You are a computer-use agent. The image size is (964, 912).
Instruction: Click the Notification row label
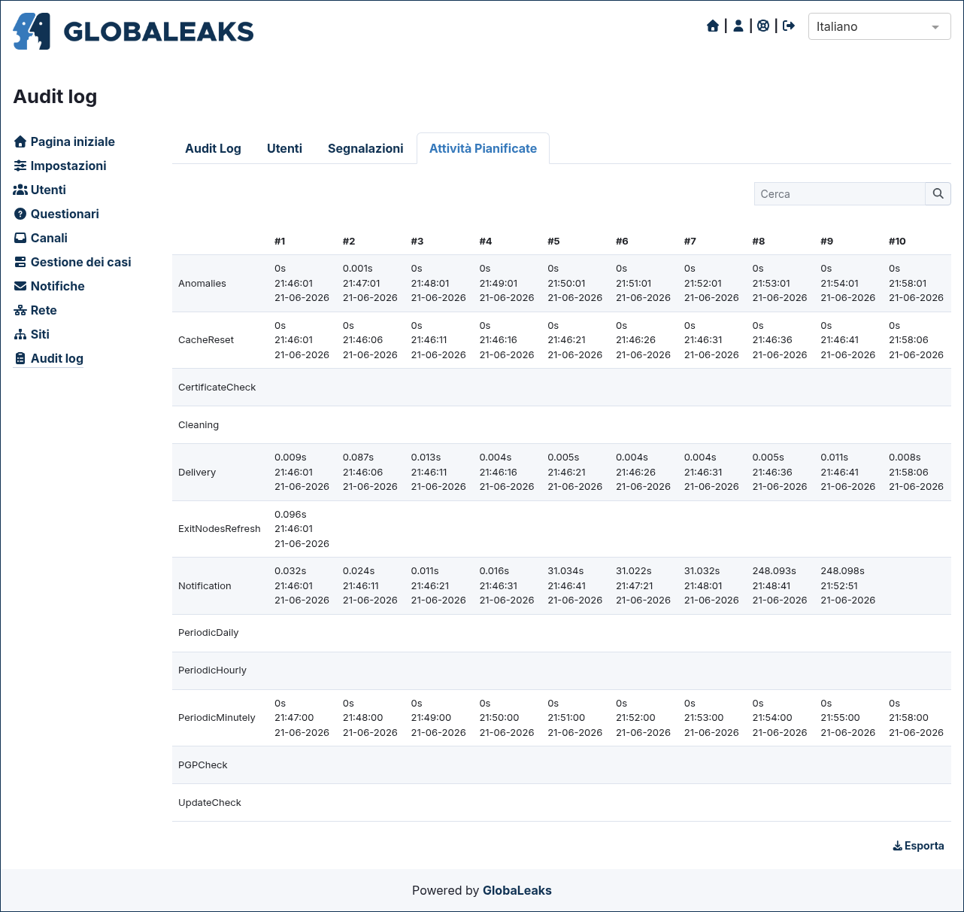205,586
